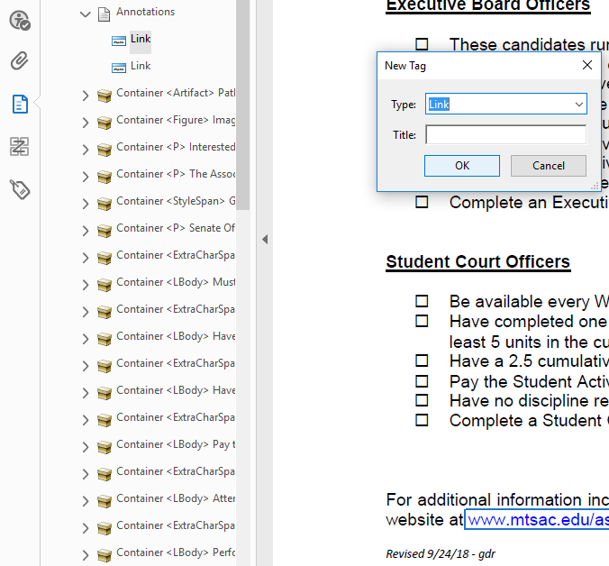Click the Title input field
Viewport: 609px width, 566px height.
[506, 134]
